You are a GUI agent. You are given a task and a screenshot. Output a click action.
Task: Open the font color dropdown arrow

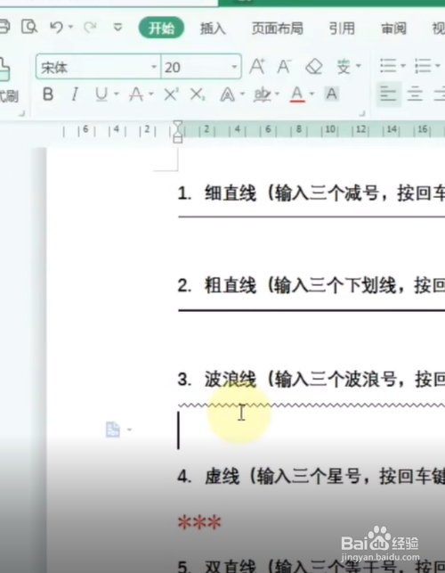point(311,94)
